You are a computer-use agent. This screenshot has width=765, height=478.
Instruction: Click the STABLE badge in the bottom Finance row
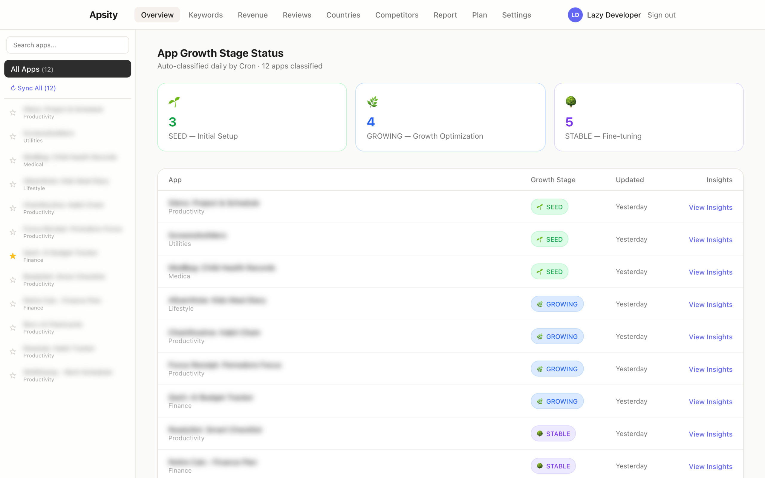pyautogui.click(x=553, y=466)
